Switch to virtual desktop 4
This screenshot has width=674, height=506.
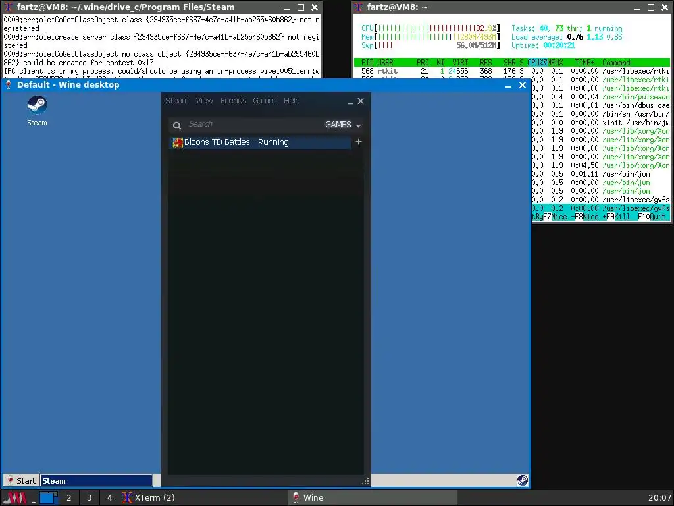click(110, 498)
